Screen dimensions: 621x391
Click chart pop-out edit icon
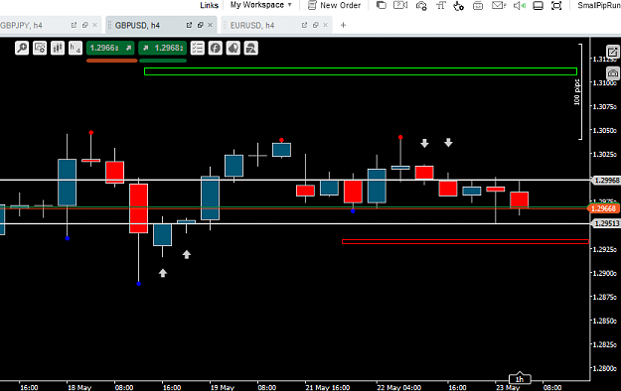(613, 52)
